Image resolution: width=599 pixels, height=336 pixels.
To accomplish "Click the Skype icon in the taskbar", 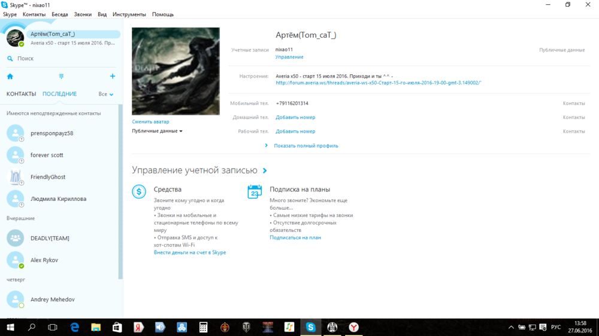I will (x=310, y=327).
